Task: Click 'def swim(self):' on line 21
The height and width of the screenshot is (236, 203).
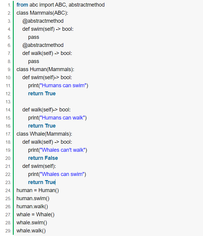Action: (x=39, y=166)
